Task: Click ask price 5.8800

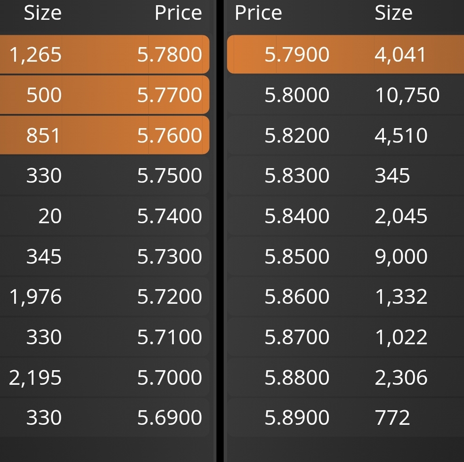Action: pyautogui.click(x=297, y=377)
